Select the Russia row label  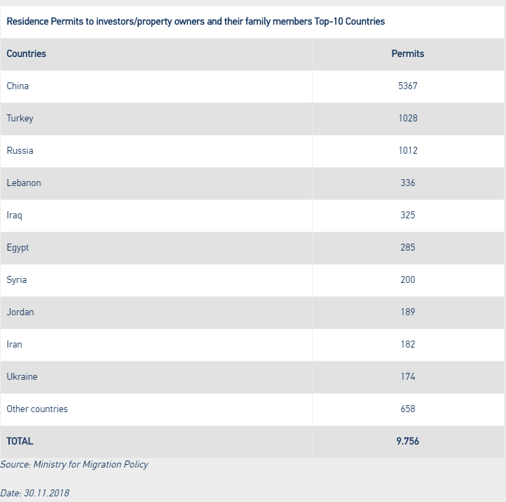tap(20, 150)
